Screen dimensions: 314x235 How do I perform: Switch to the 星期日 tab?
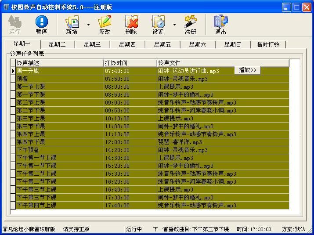233,44
